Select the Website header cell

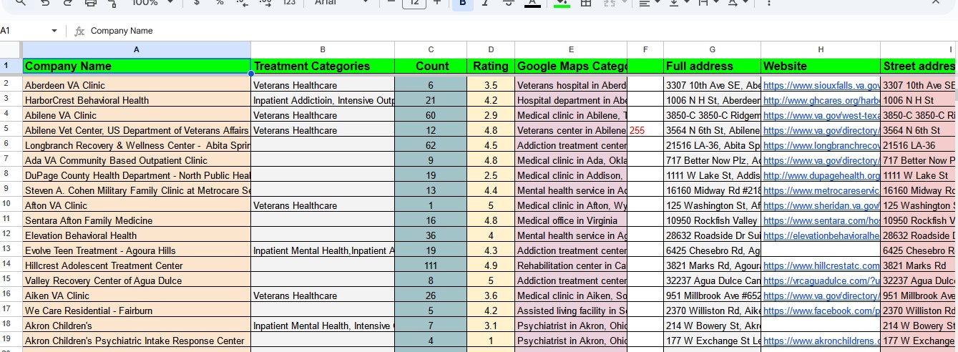821,66
